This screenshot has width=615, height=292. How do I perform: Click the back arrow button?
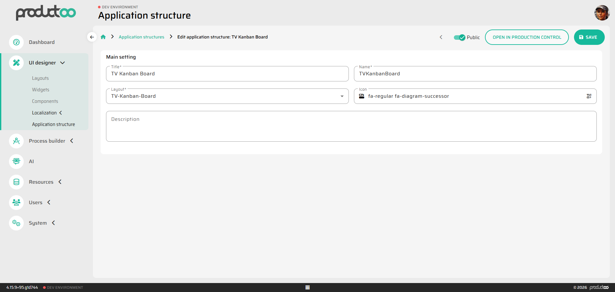(92, 37)
